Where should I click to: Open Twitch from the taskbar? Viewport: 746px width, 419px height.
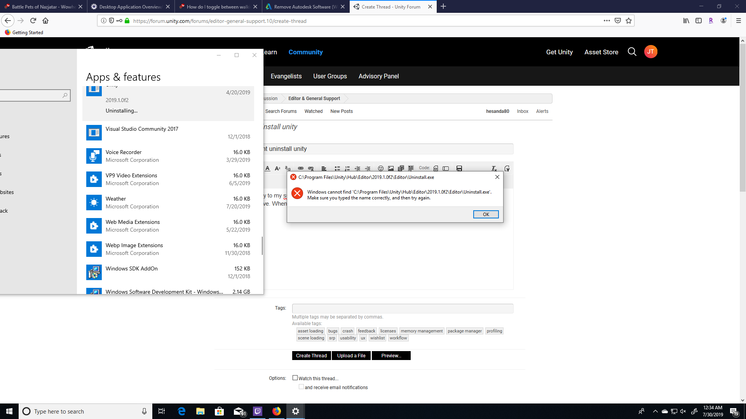point(258,411)
